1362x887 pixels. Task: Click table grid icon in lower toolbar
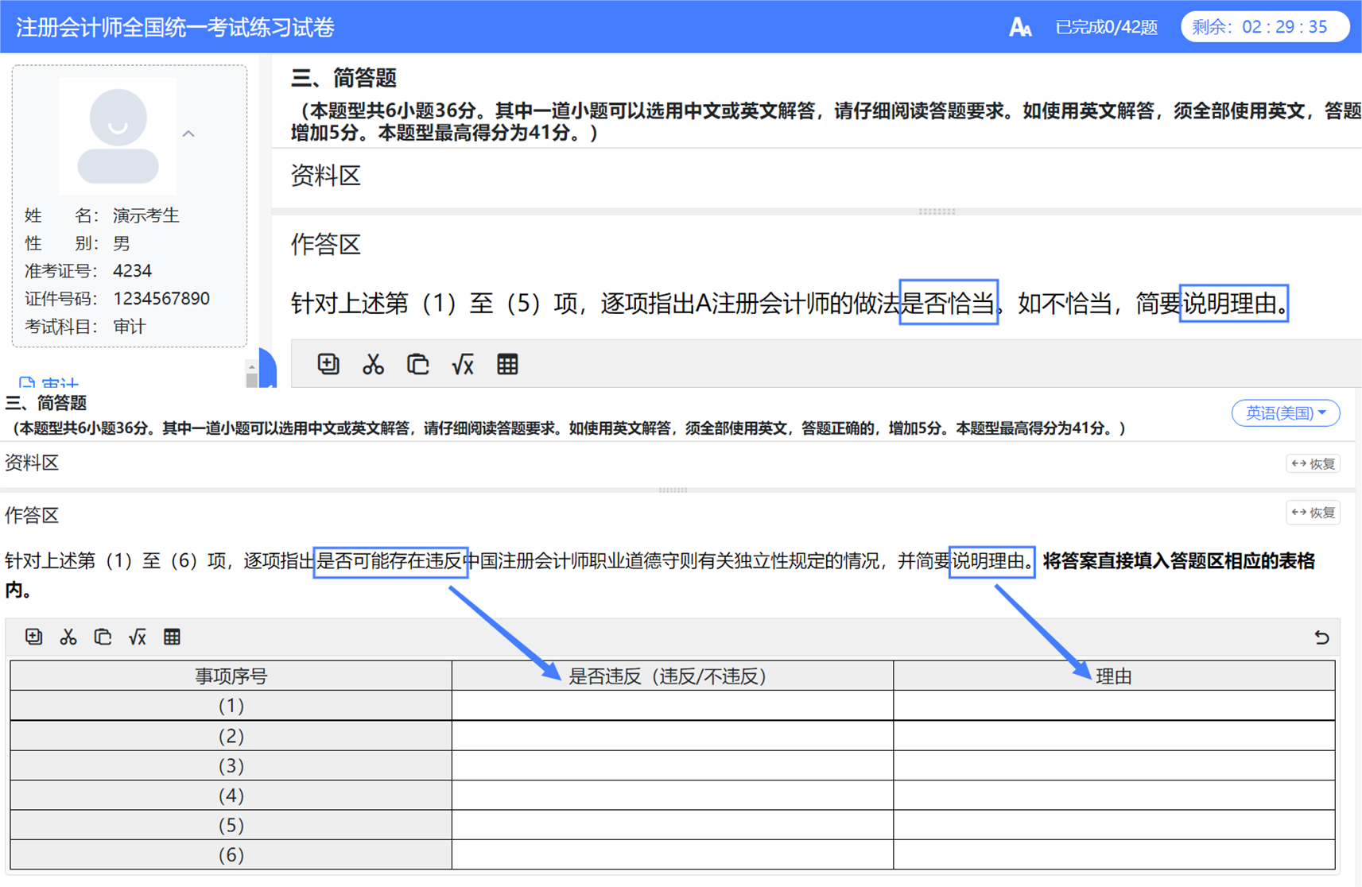pyautogui.click(x=172, y=637)
